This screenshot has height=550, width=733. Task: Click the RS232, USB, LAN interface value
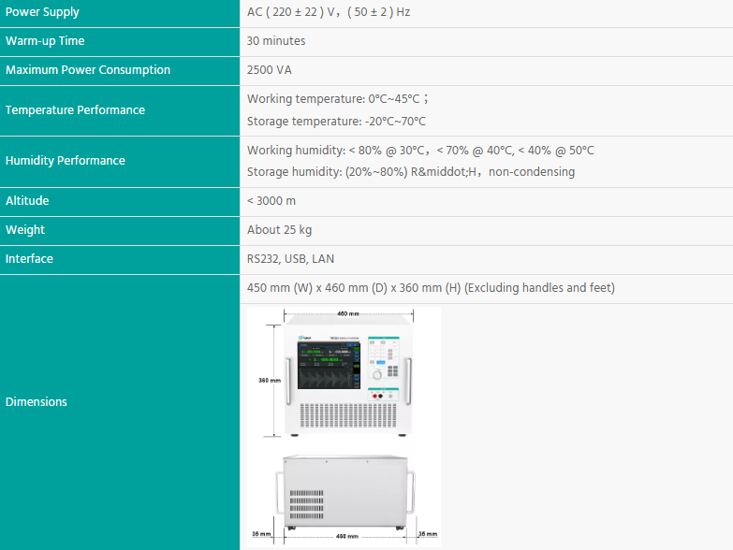(290, 259)
